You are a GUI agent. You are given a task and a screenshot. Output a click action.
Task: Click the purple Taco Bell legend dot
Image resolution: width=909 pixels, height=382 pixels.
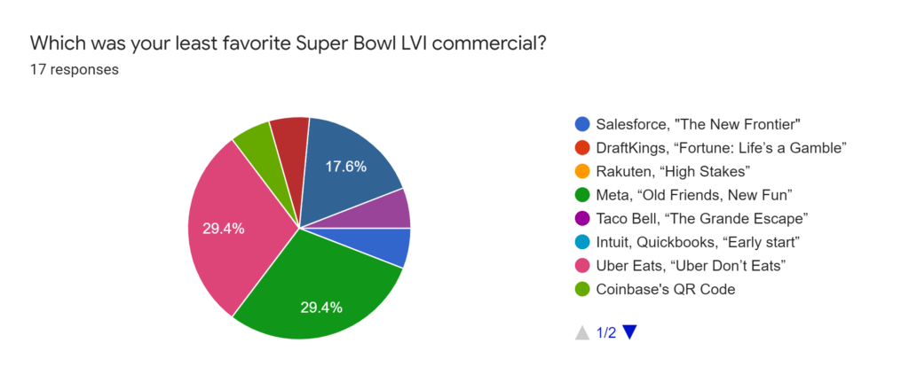pyautogui.click(x=582, y=218)
